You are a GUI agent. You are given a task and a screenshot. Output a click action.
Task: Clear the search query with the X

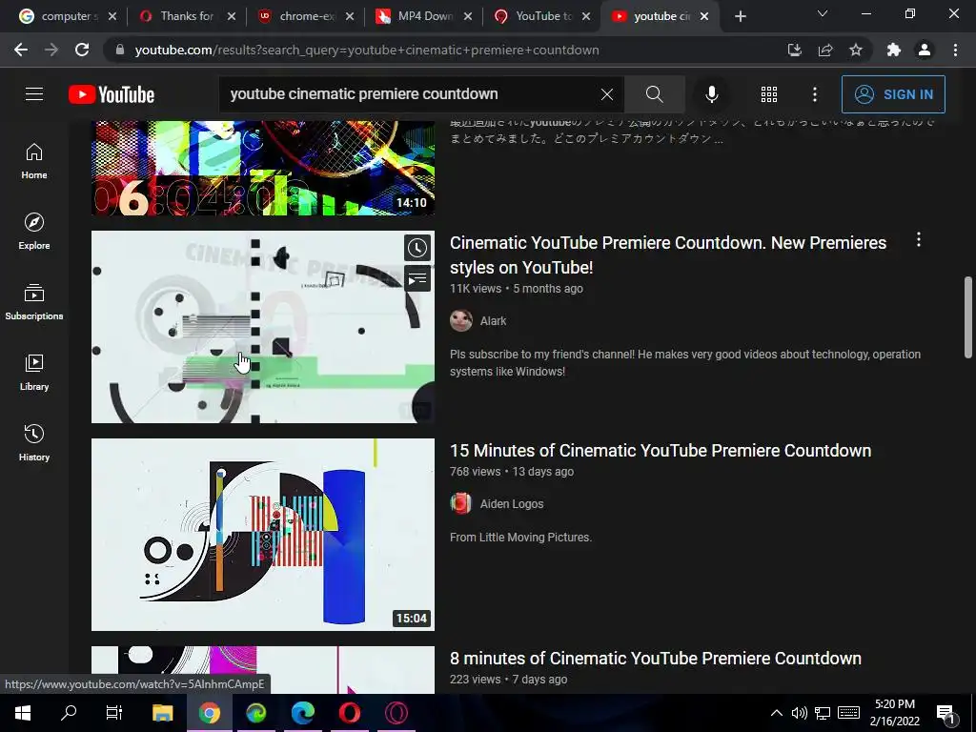(607, 94)
